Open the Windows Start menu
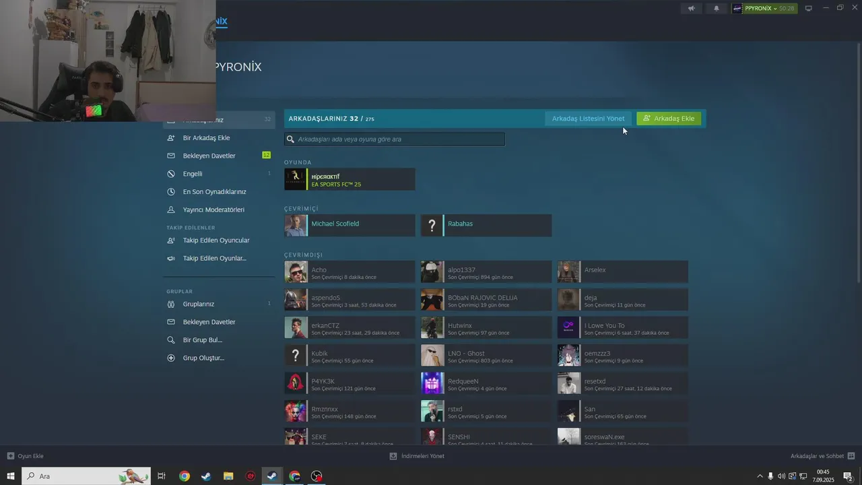Screen dimensions: 862x485 (11, 476)
